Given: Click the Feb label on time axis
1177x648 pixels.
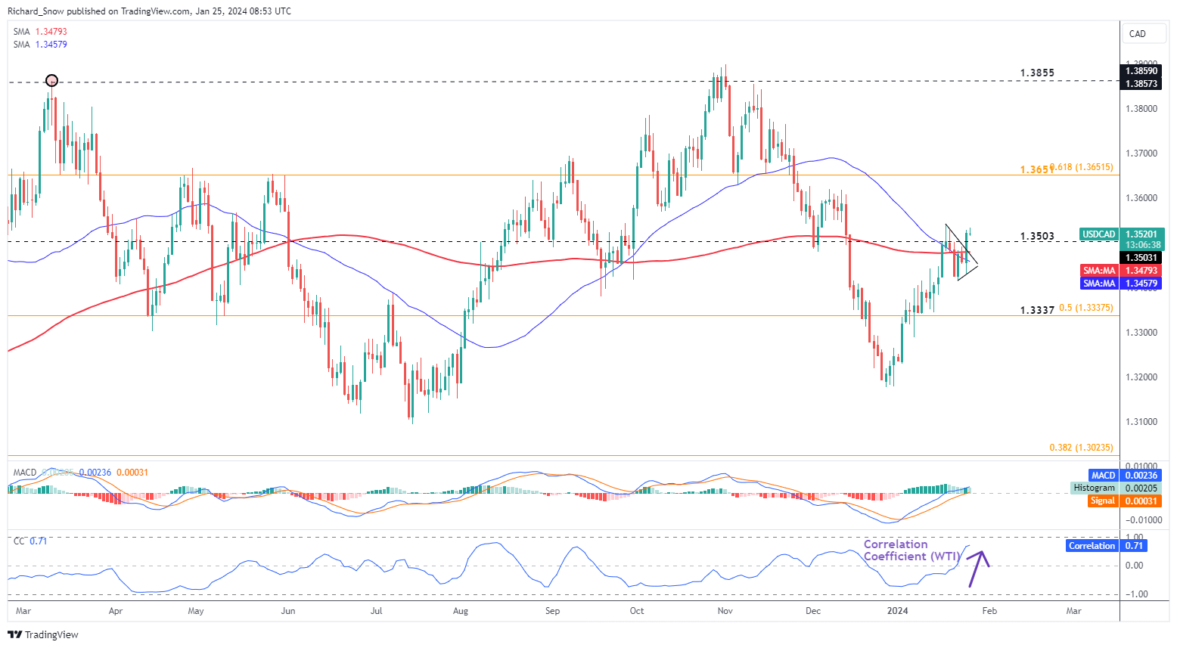Looking at the screenshot, I should point(989,611).
